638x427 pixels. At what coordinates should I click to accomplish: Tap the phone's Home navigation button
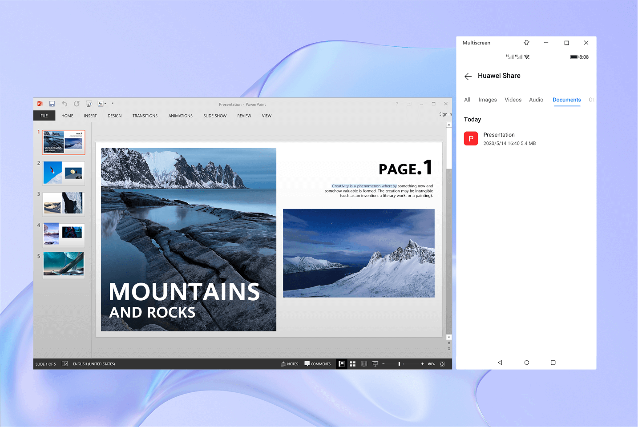(x=527, y=363)
